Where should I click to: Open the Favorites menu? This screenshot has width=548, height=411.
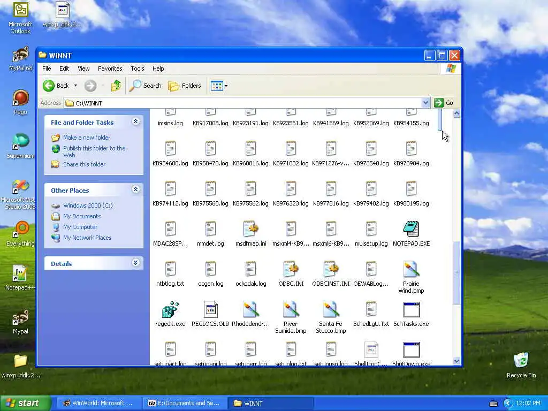pos(110,68)
